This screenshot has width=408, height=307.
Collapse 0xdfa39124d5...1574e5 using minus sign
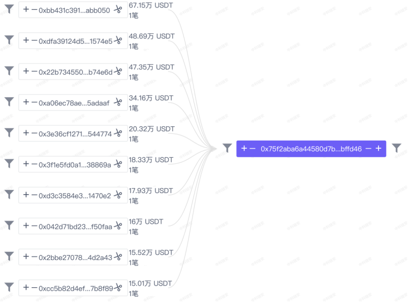tap(34, 41)
